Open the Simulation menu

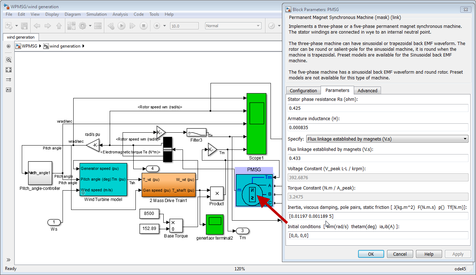coord(96,14)
